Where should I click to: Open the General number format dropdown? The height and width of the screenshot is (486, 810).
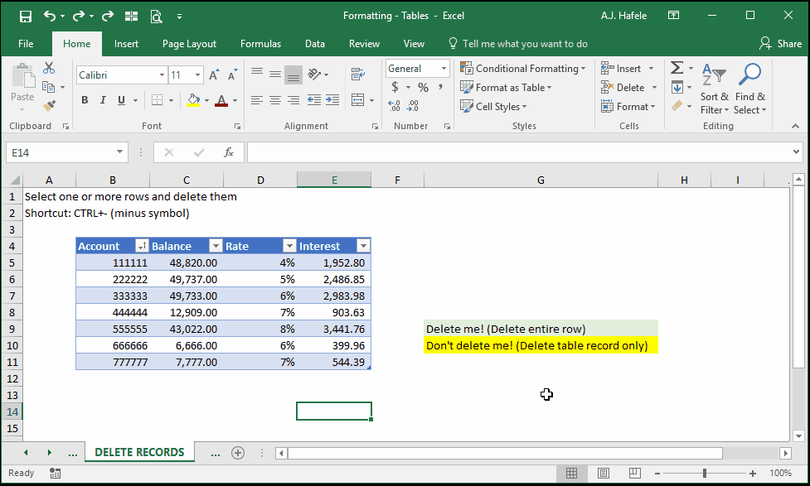click(444, 69)
